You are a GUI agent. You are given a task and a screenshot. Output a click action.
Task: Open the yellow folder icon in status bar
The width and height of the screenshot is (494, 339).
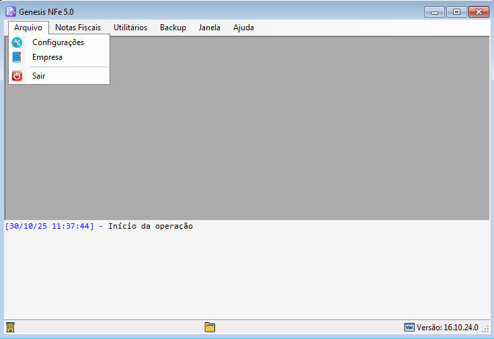tap(210, 328)
